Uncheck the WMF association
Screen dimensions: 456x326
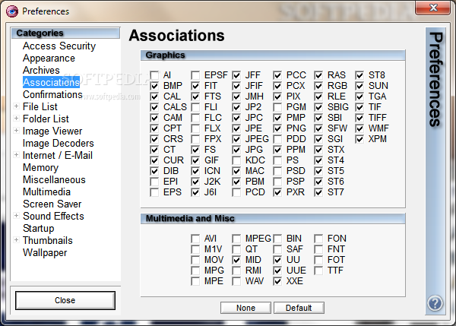pos(359,128)
